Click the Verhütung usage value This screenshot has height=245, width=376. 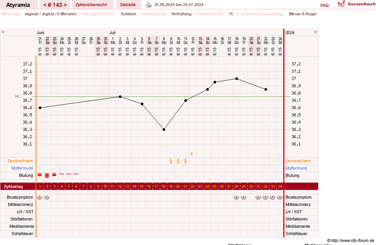click(181, 14)
